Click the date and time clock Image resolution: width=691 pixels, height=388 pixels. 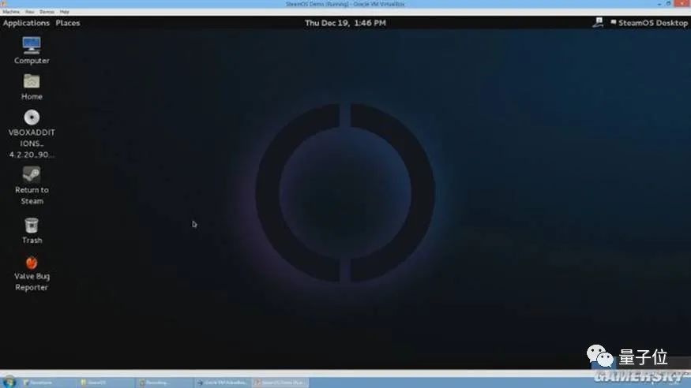pyautogui.click(x=345, y=23)
